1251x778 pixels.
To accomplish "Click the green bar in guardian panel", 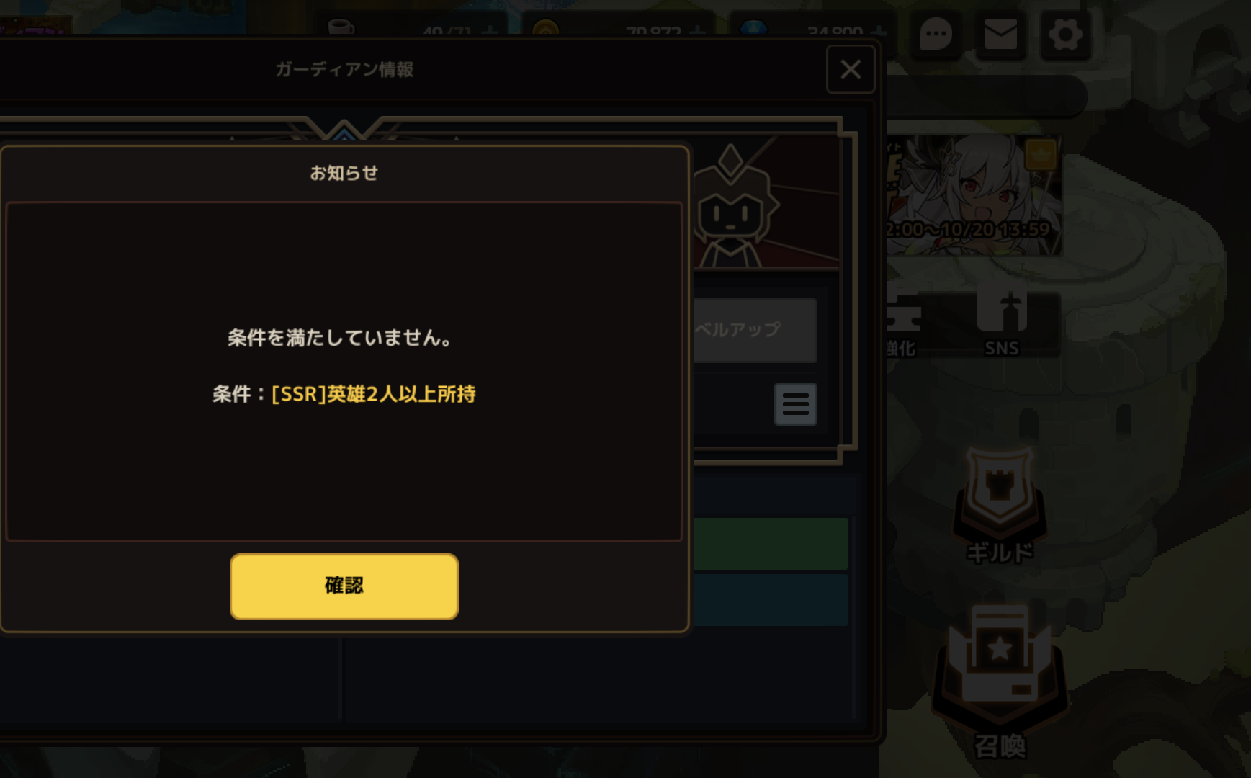I will pos(771,543).
